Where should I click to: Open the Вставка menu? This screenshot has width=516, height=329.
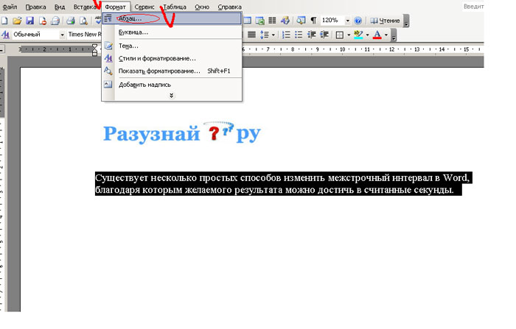pyautogui.click(x=85, y=7)
